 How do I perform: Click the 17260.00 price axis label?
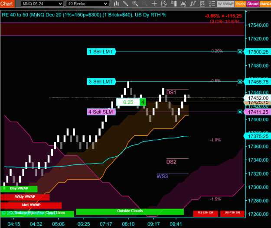pyautogui.click(x=258, y=214)
